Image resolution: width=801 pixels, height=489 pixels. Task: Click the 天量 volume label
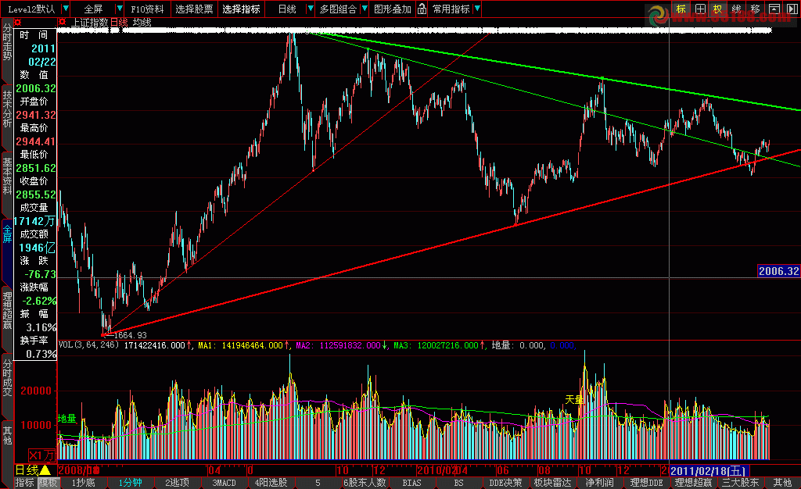point(574,400)
